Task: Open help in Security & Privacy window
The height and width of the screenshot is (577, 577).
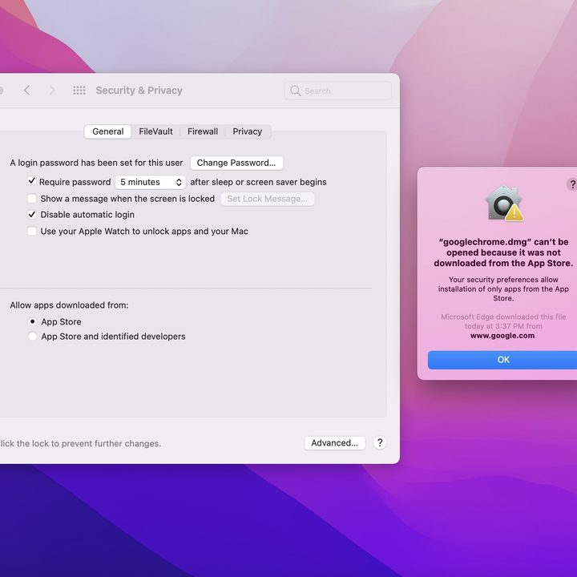Action: [380, 442]
